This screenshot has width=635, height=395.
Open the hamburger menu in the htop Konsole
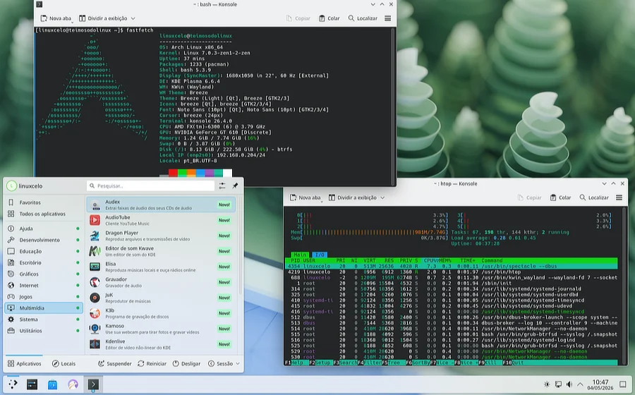619,197
